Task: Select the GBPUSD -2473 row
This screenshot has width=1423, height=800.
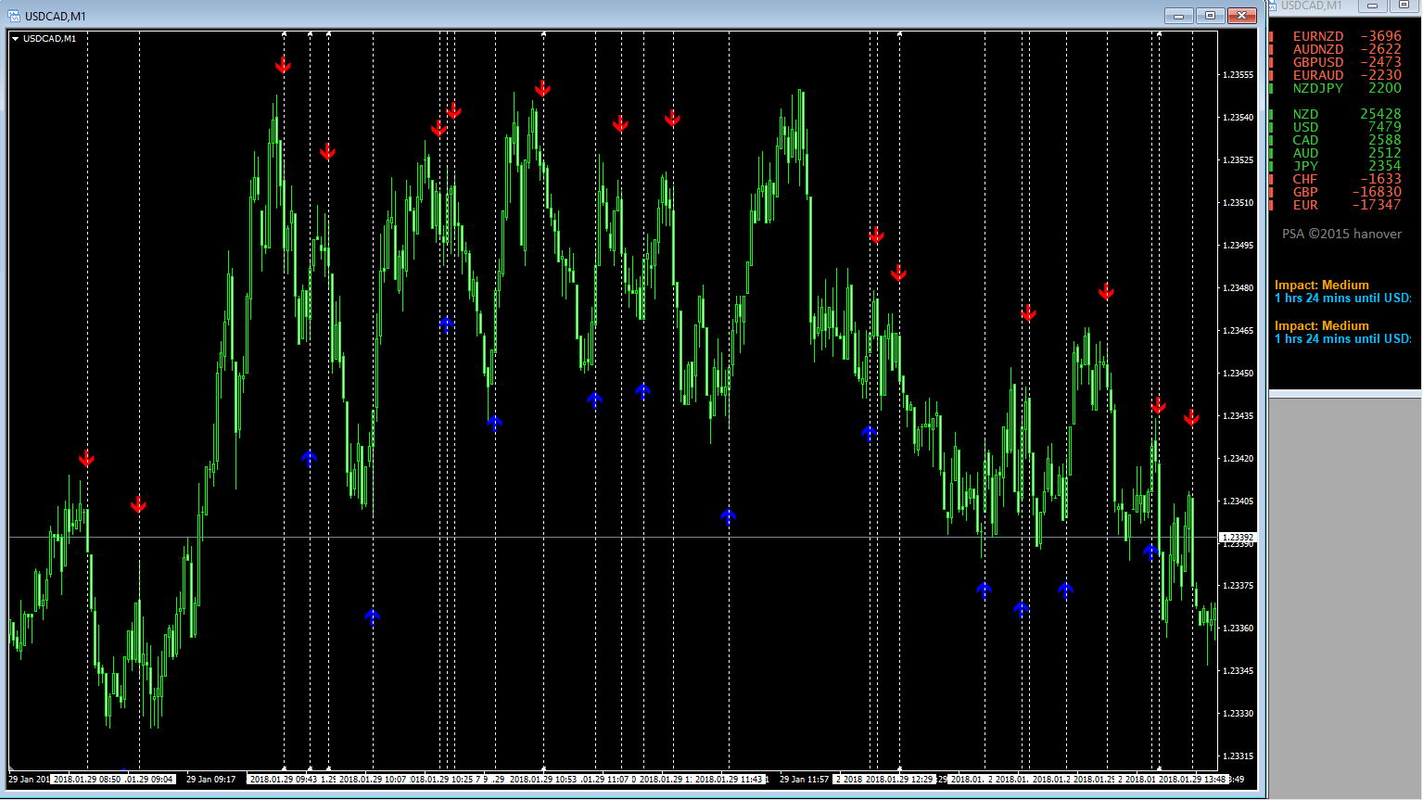Action: pos(1336,62)
